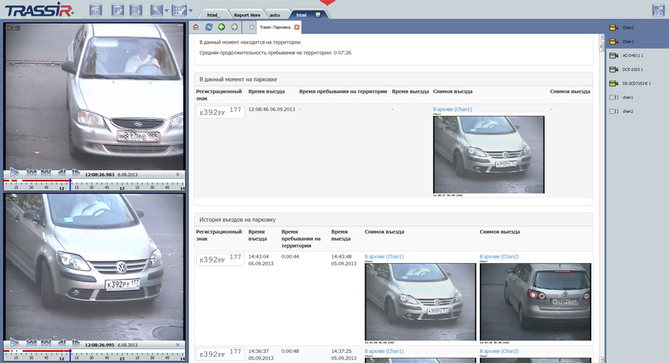The width and height of the screenshot is (669, 363).
Task: Expand the grid layout template dropdown arrow
Action: click(x=190, y=11)
